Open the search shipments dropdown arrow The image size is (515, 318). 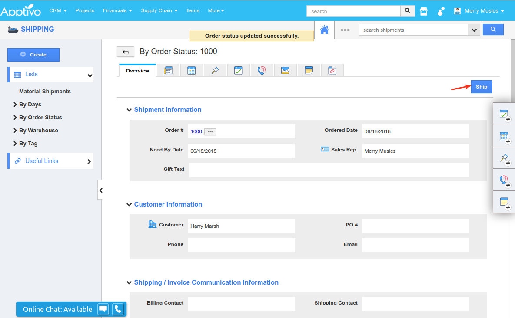[x=474, y=30]
